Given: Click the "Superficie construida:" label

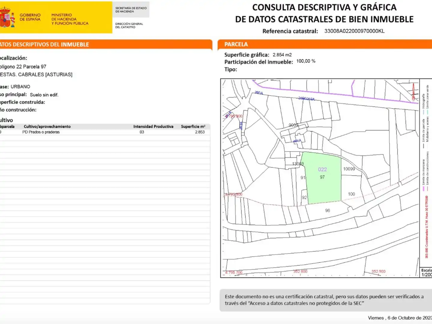Looking at the screenshot, I should point(22,102).
